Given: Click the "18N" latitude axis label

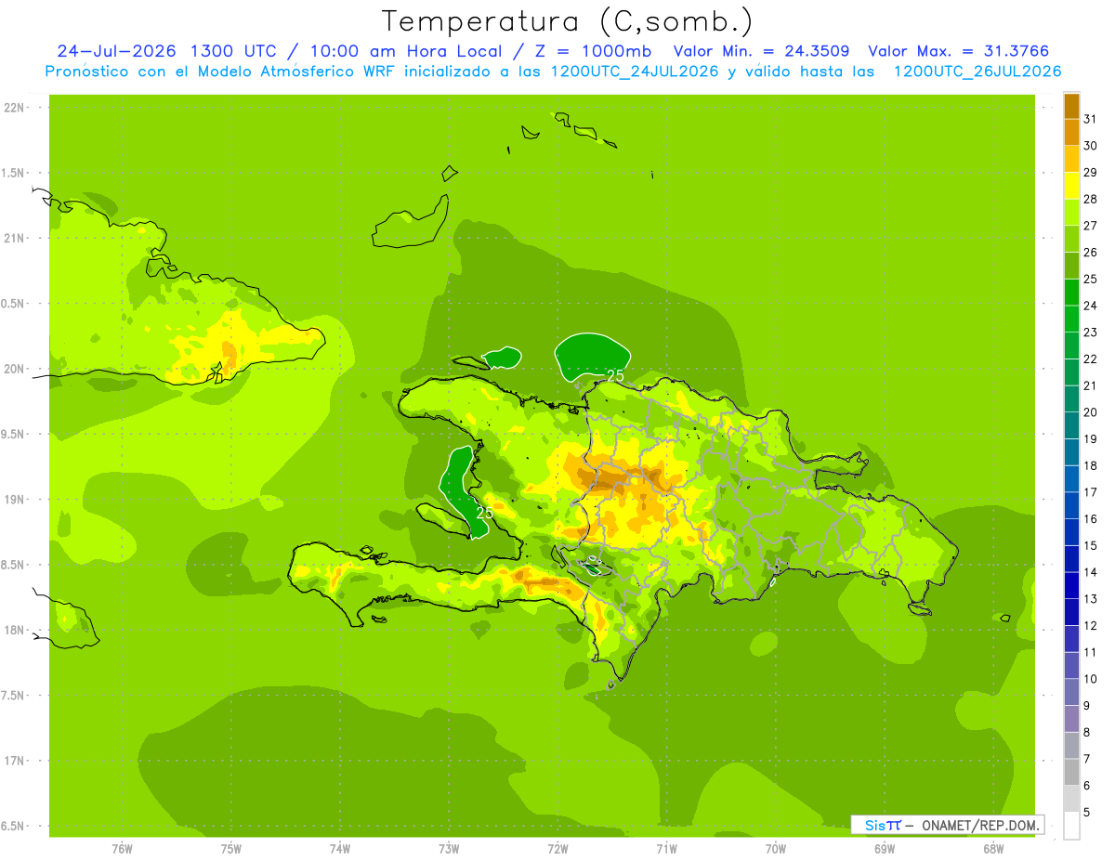Looking at the screenshot, I should 13,631.
